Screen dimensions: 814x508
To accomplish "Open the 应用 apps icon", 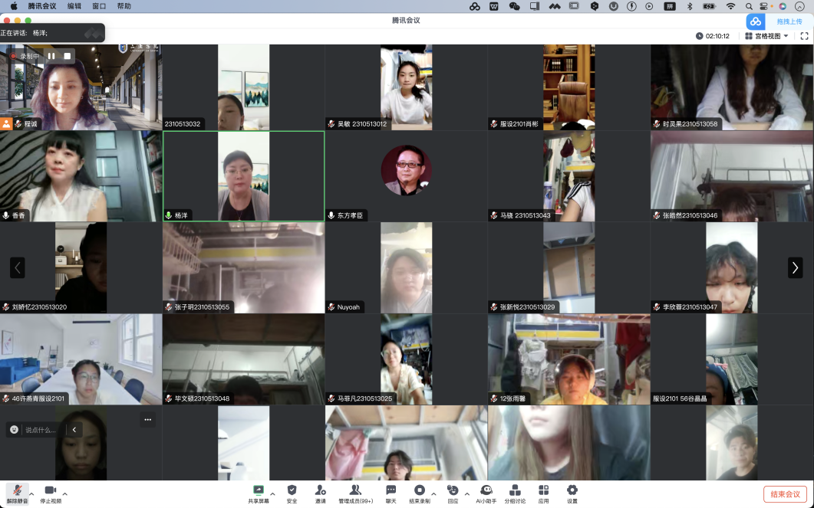I will [x=543, y=490].
